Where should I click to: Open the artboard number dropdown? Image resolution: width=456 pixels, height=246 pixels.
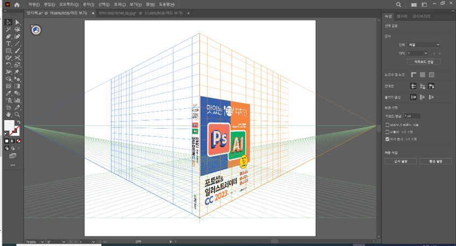click(426, 53)
